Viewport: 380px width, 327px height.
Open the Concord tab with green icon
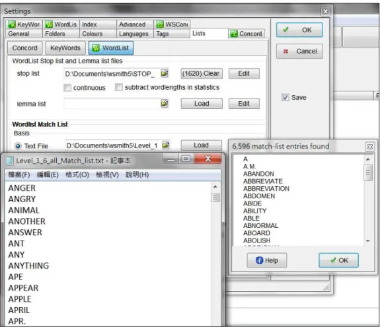pos(247,34)
